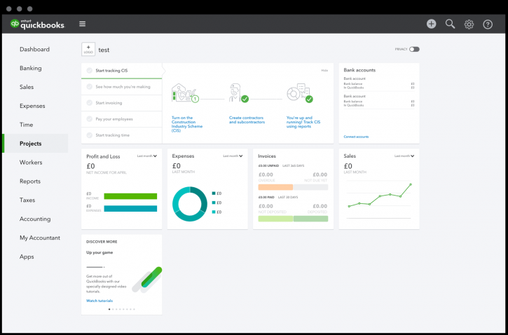The width and height of the screenshot is (508, 335).
Task: Click the Discover More tutorial graphic
Action: coord(147,280)
